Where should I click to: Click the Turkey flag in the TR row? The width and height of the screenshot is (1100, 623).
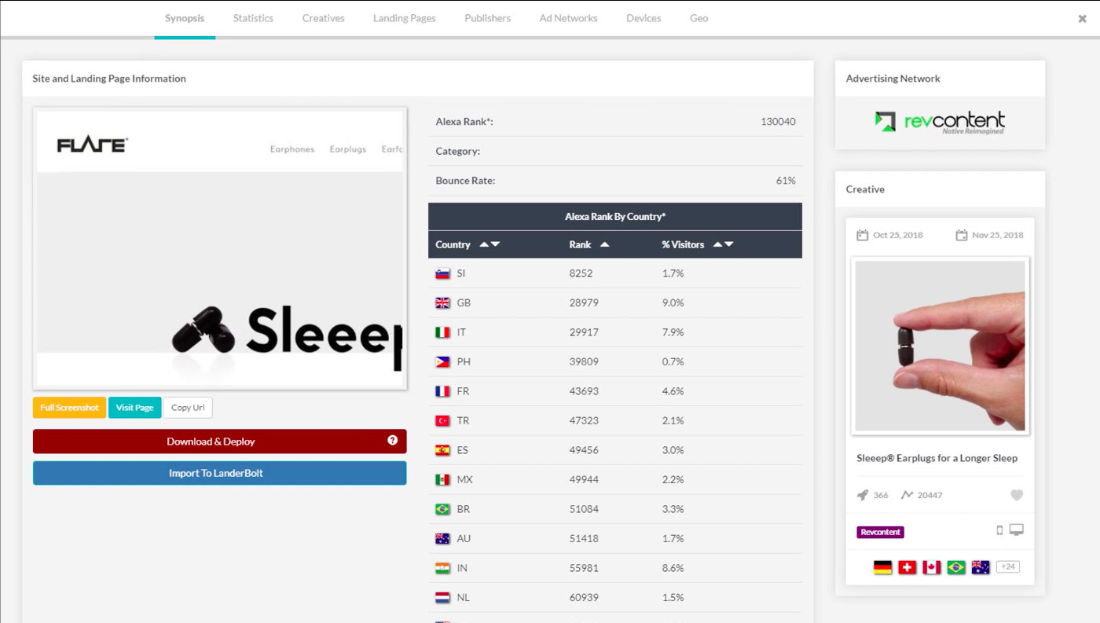pyautogui.click(x=442, y=421)
